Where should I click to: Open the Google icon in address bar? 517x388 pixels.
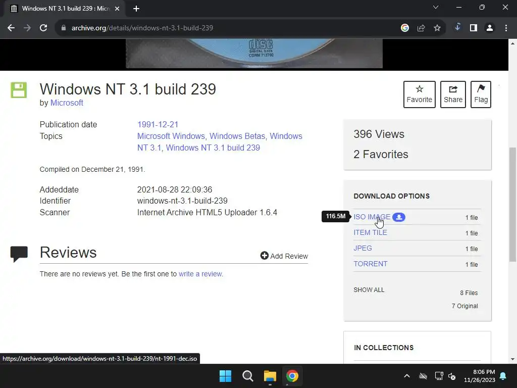(405, 28)
